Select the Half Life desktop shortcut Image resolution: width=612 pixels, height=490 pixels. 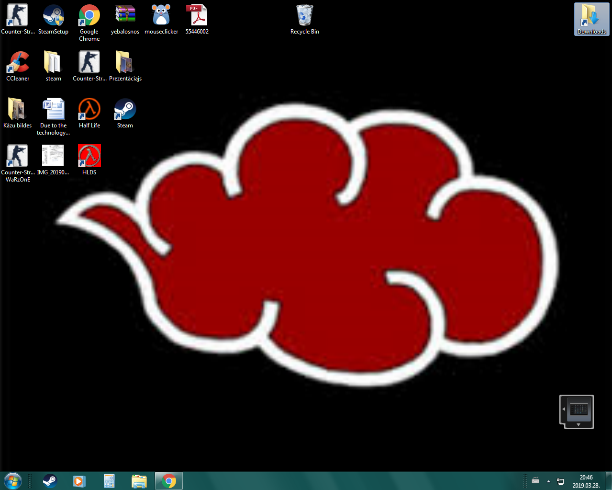[89, 114]
